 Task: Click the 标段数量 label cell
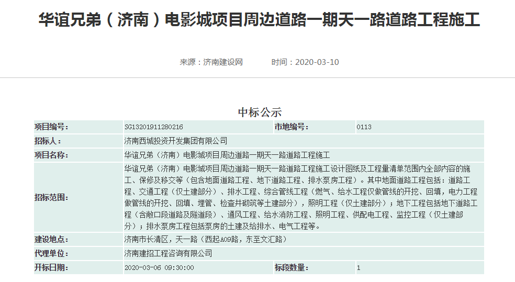click(x=315, y=267)
